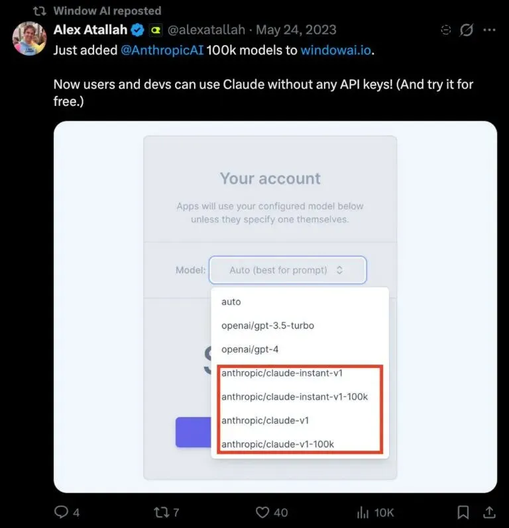This screenshot has height=528, width=509.
Task: Click the repost arrows icon
Action: 161,512
